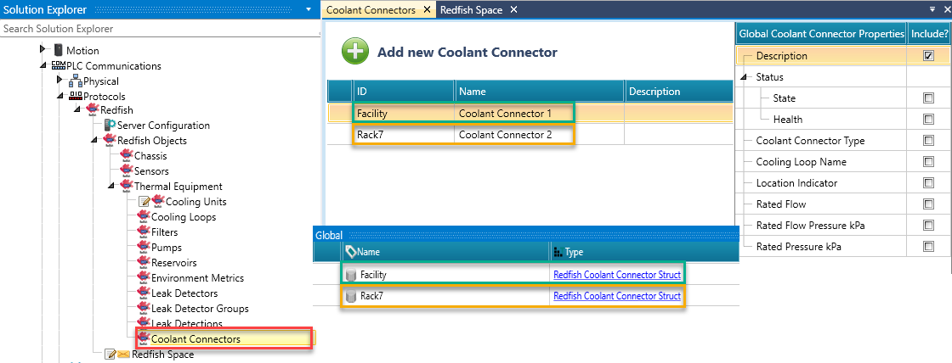
Task: Check the Rated Flow include checkbox
Action: tap(928, 204)
